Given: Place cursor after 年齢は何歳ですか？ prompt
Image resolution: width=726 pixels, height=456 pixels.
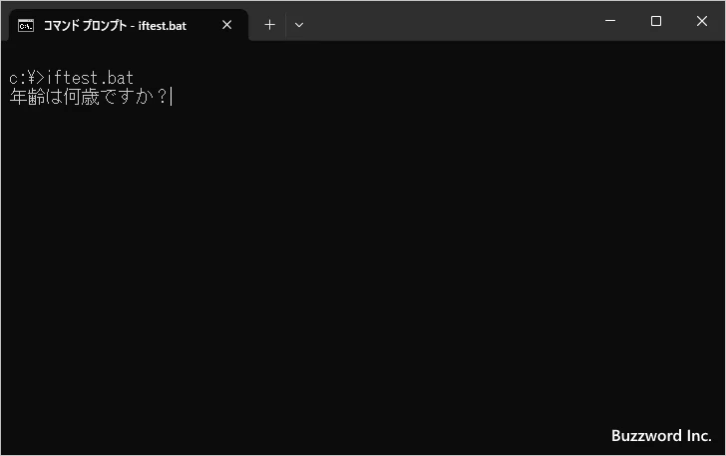Looking at the screenshot, I should tap(172, 97).
